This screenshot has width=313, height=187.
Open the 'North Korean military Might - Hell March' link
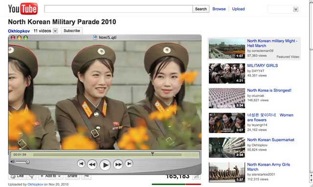pos(272,43)
